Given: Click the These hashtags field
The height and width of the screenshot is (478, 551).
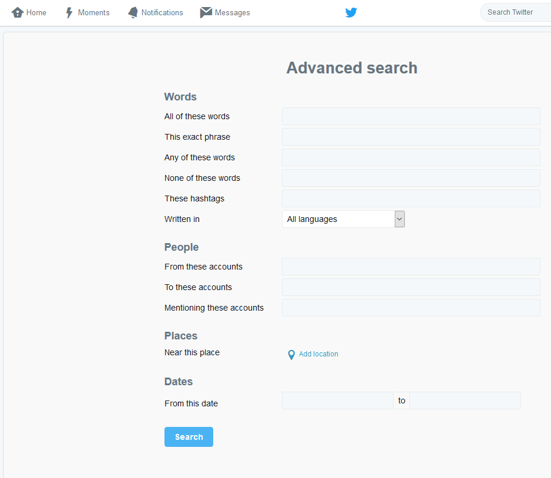Looking at the screenshot, I should click(x=411, y=198).
